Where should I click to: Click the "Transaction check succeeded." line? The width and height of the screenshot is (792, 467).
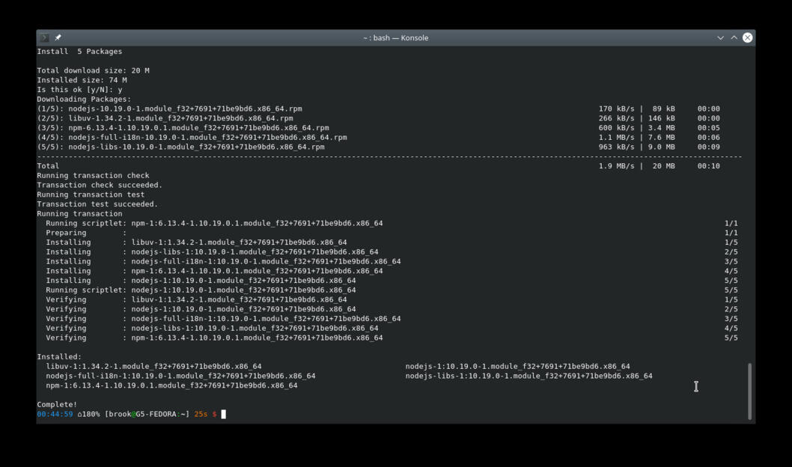pyautogui.click(x=100, y=186)
